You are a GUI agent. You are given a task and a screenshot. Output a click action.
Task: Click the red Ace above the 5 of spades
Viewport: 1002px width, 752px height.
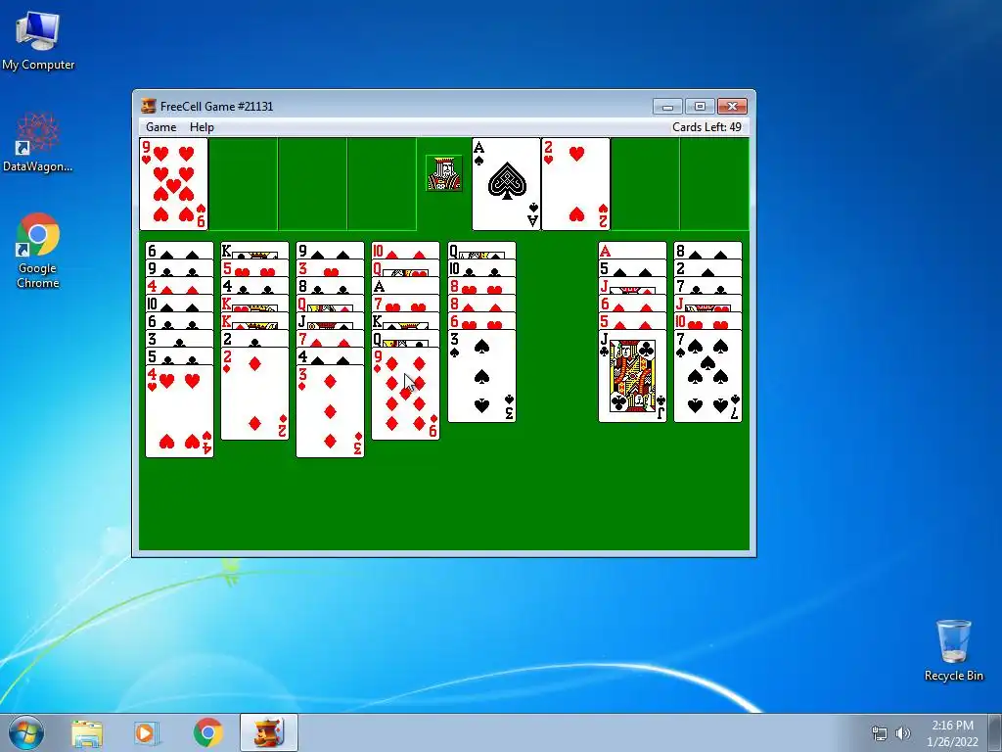[633, 251]
